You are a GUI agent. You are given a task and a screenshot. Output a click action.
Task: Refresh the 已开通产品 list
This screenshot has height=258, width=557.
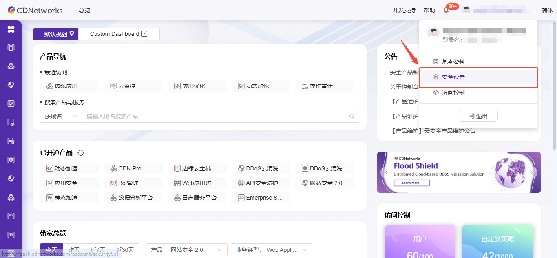coord(81,152)
